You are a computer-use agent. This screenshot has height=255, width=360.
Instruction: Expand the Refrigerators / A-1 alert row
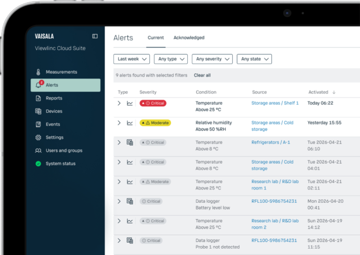coord(119,143)
